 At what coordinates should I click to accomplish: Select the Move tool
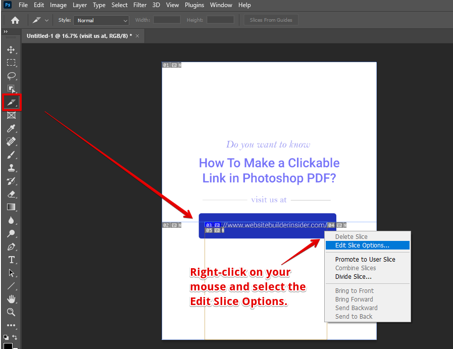pyautogui.click(x=11, y=49)
